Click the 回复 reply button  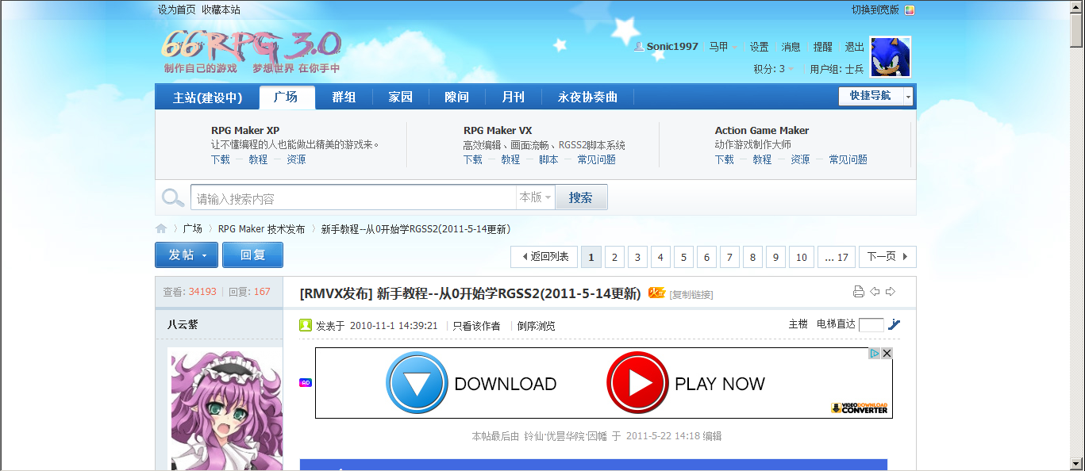point(252,255)
